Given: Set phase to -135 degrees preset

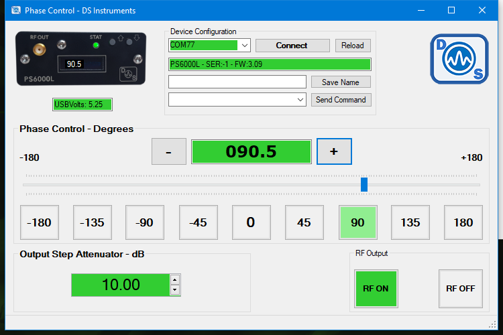Looking at the screenshot, I should 93,222.
